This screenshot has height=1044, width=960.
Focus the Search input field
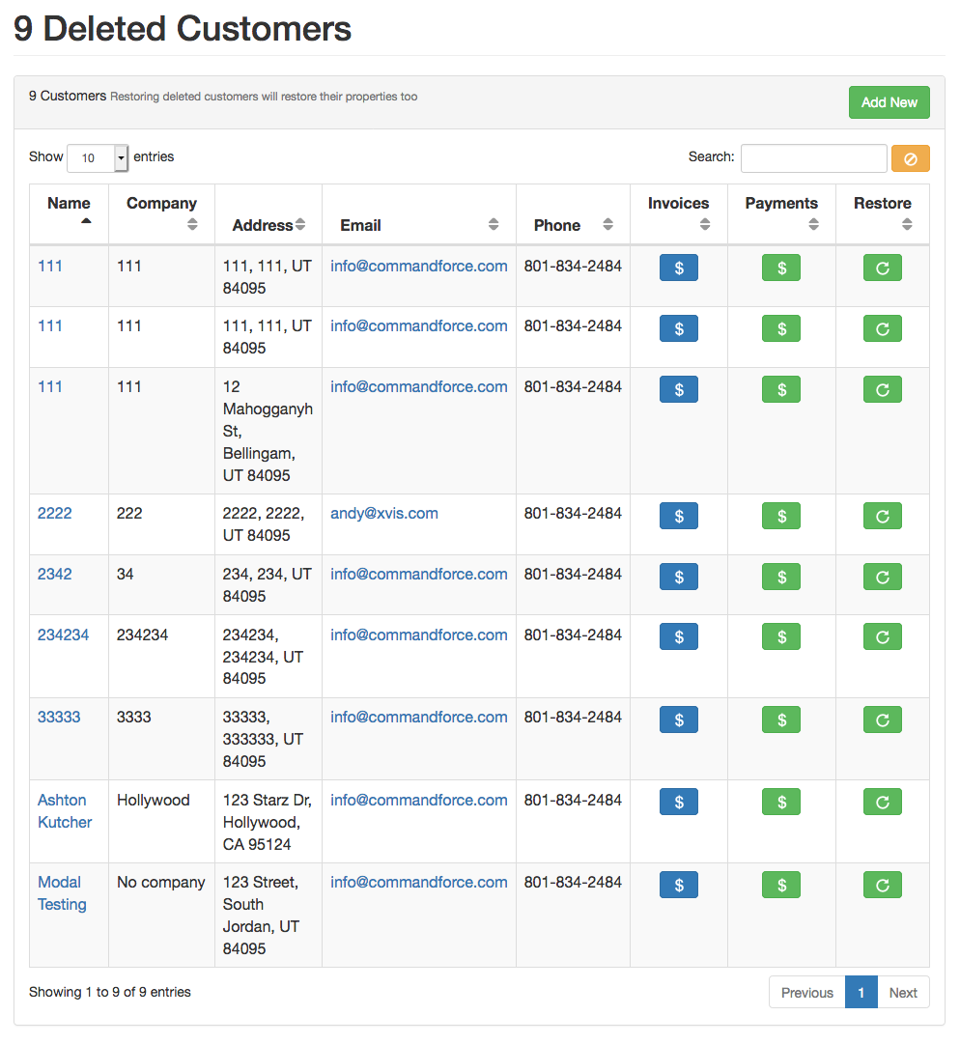point(813,158)
